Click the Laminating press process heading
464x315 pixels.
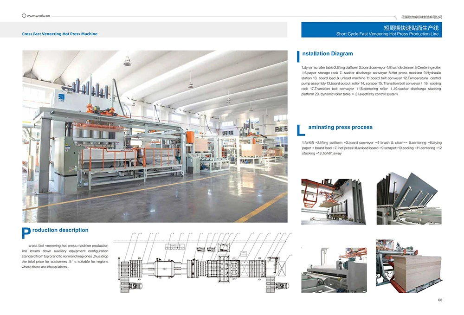(340, 127)
